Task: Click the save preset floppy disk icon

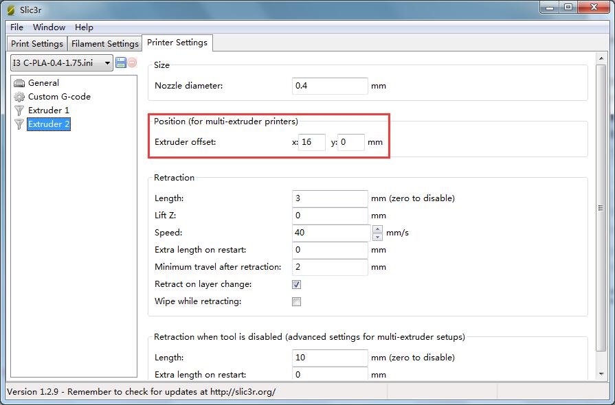Action: (121, 62)
